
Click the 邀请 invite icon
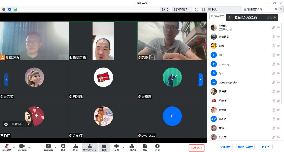pos(75,146)
